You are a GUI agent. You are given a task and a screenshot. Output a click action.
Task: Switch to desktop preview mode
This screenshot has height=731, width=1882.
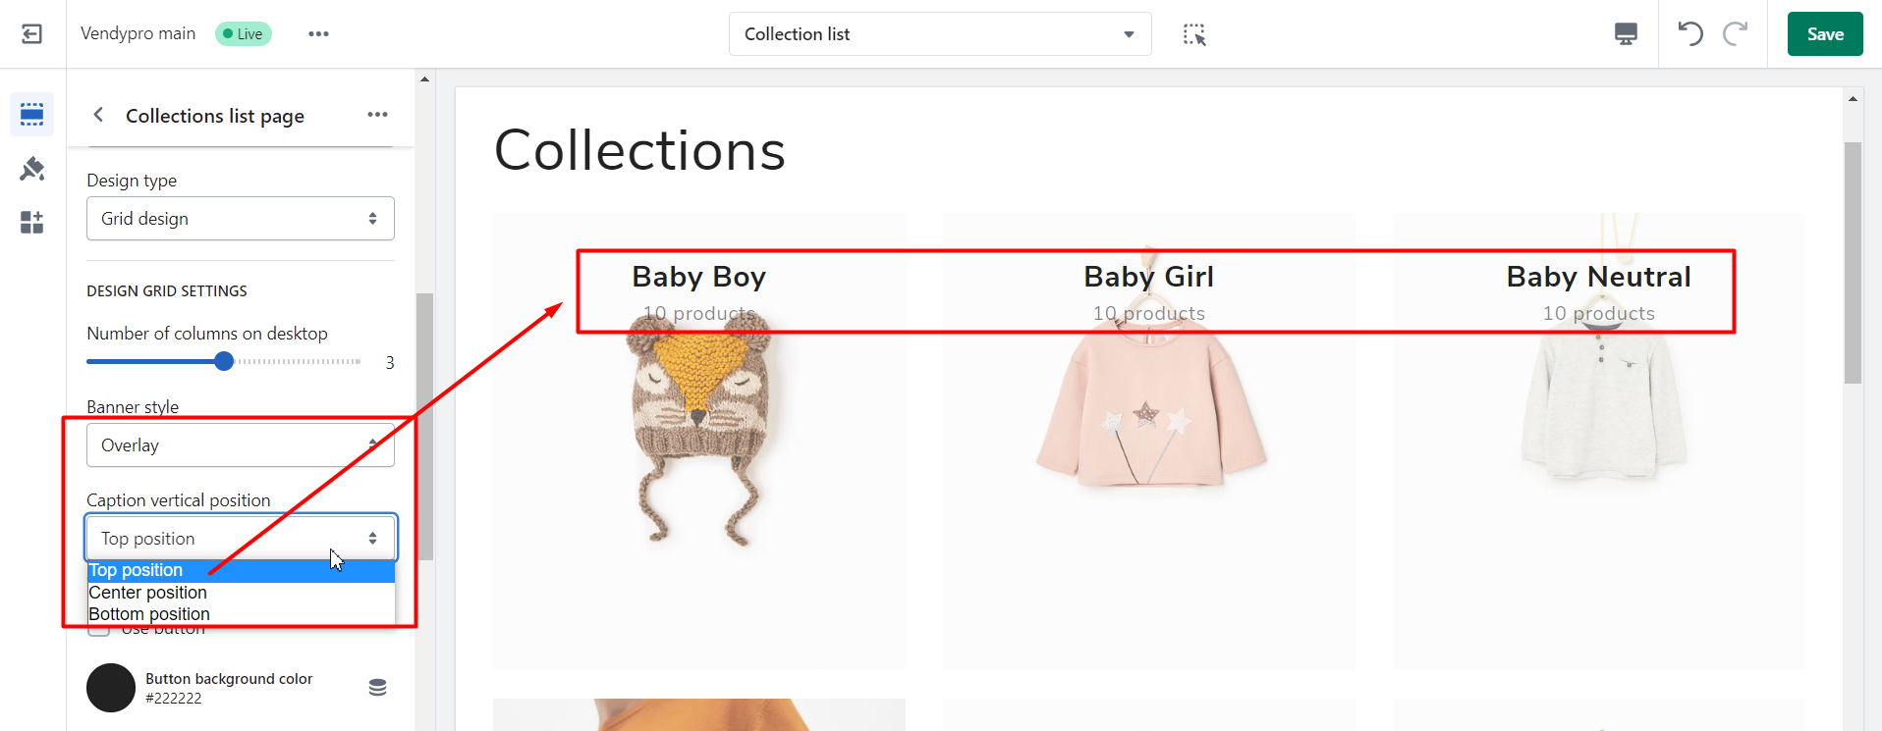(x=1626, y=32)
